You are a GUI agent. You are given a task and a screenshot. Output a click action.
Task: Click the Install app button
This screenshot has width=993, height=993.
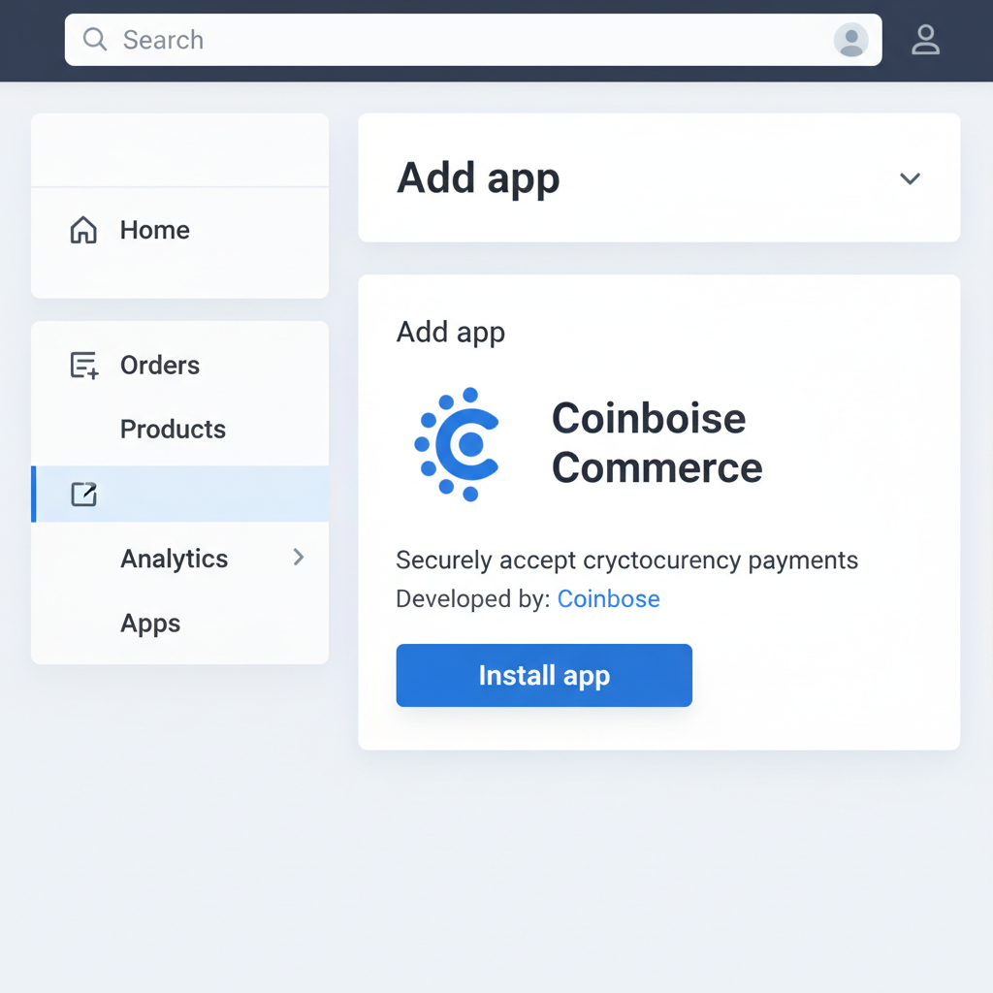click(x=544, y=675)
